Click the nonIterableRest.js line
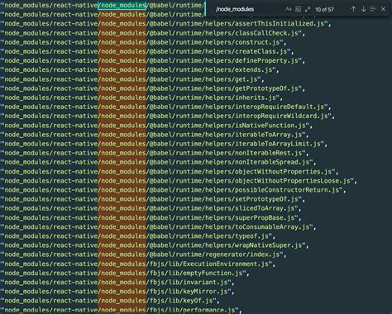 pyautogui.click(x=155, y=153)
